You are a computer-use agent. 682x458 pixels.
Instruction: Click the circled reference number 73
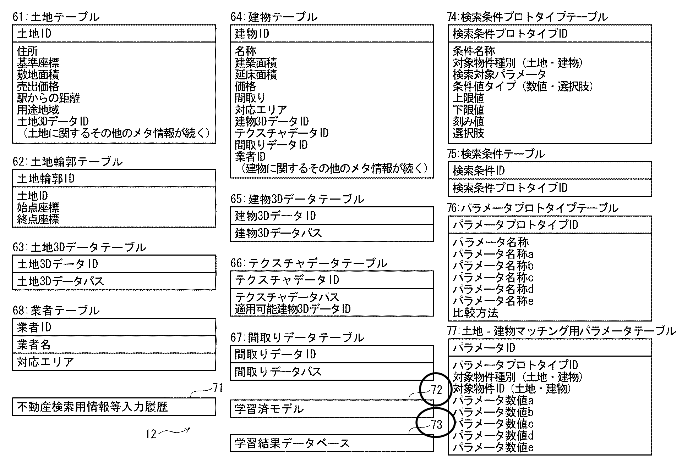click(436, 424)
